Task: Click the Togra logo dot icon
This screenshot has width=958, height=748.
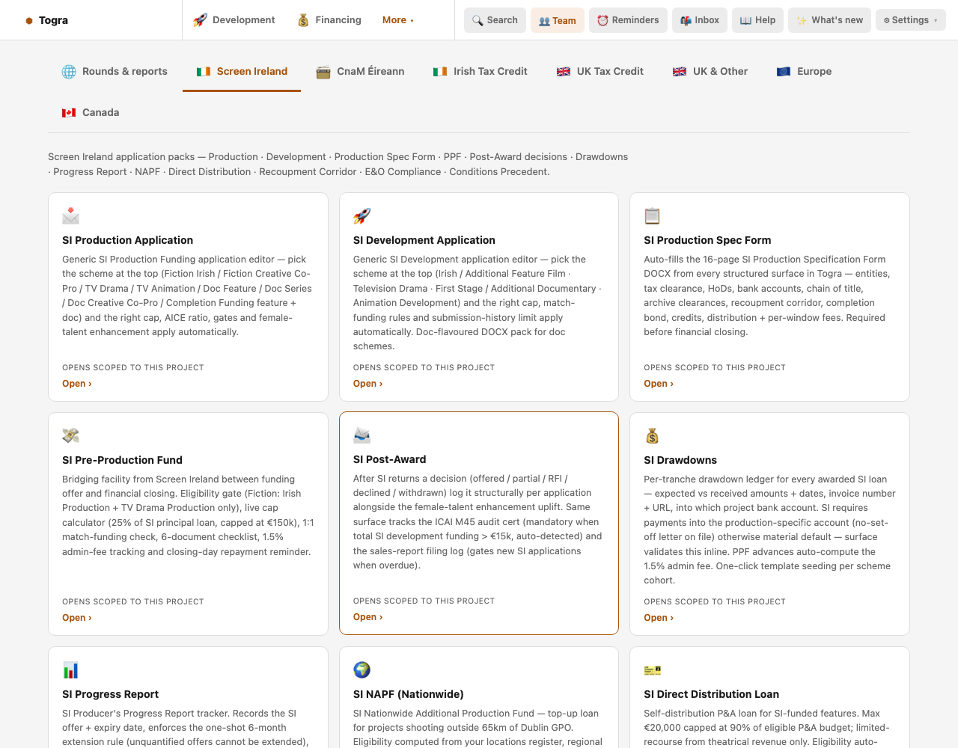Action: coord(29,21)
